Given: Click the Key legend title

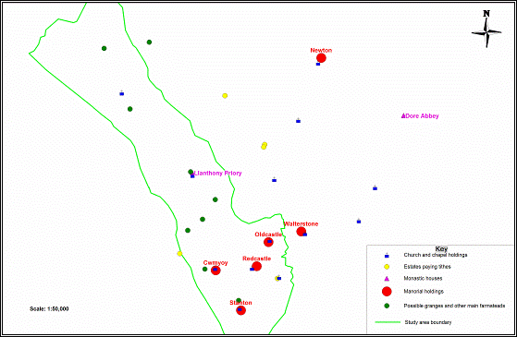Looking at the screenshot, I should click(441, 248).
